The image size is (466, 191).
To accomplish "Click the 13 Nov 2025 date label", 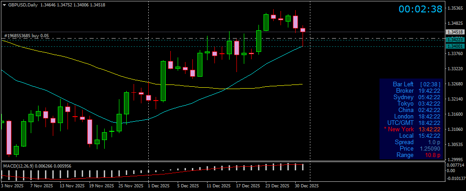I will click(71, 186).
